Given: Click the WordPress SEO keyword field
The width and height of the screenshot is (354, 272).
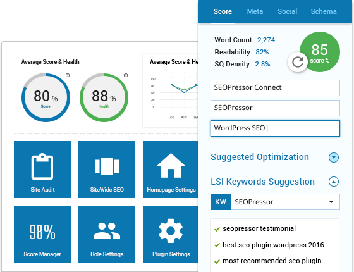Looking at the screenshot, I should click(x=275, y=128).
